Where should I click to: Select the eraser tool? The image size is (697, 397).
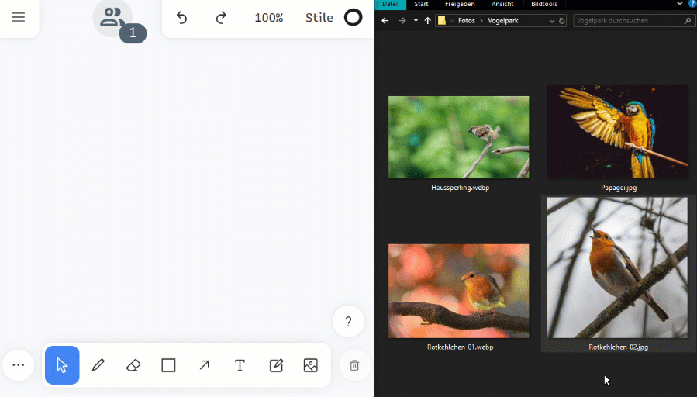pyautogui.click(x=133, y=365)
